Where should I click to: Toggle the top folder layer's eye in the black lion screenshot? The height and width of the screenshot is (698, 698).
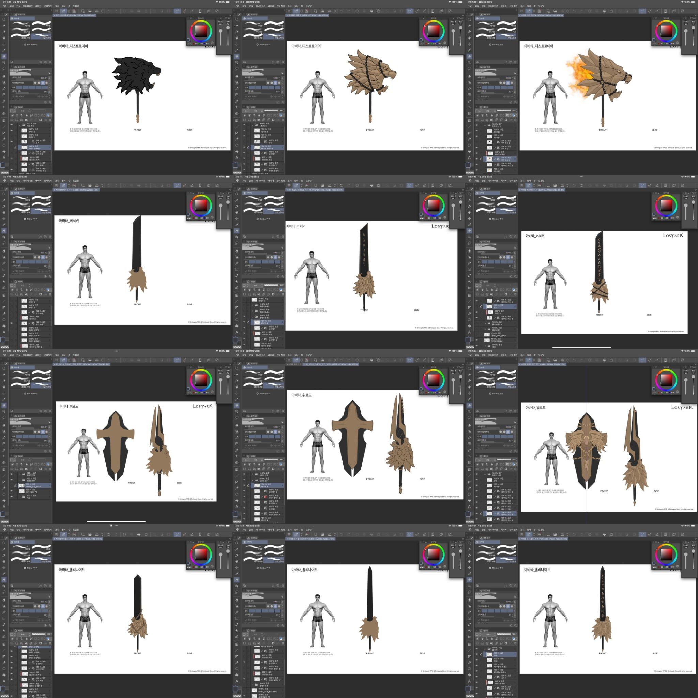point(12,125)
